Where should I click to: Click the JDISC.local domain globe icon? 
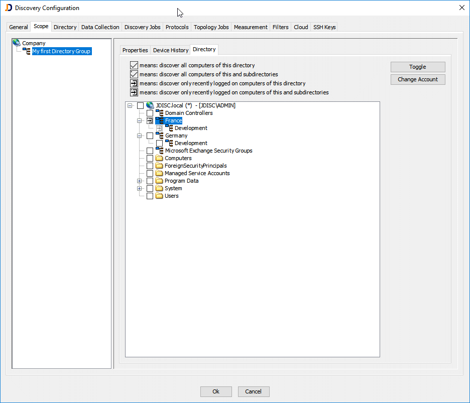pyautogui.click(x=150, y=105)
